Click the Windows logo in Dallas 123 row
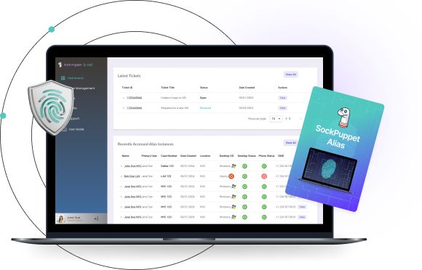The image size is (422, 270). click(x=234, y=166)
